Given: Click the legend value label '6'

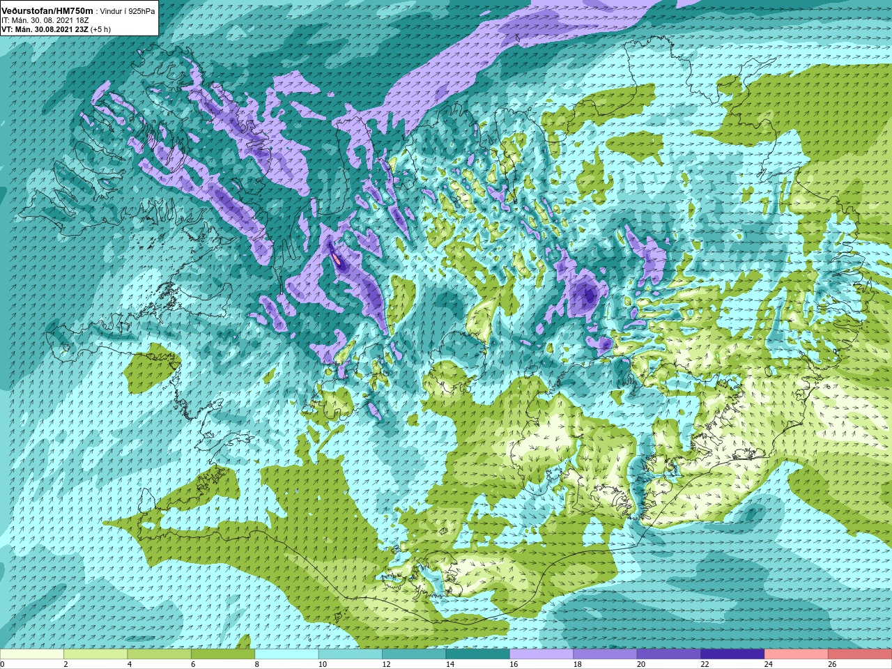Looking at the screenshot, I should 193,664.
